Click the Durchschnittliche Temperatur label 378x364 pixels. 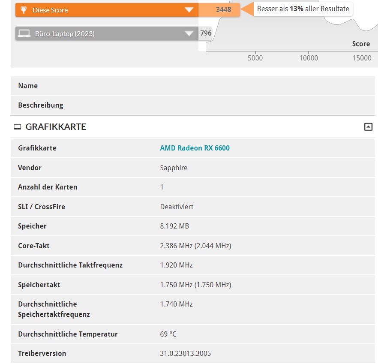click(x=68, y=334)
